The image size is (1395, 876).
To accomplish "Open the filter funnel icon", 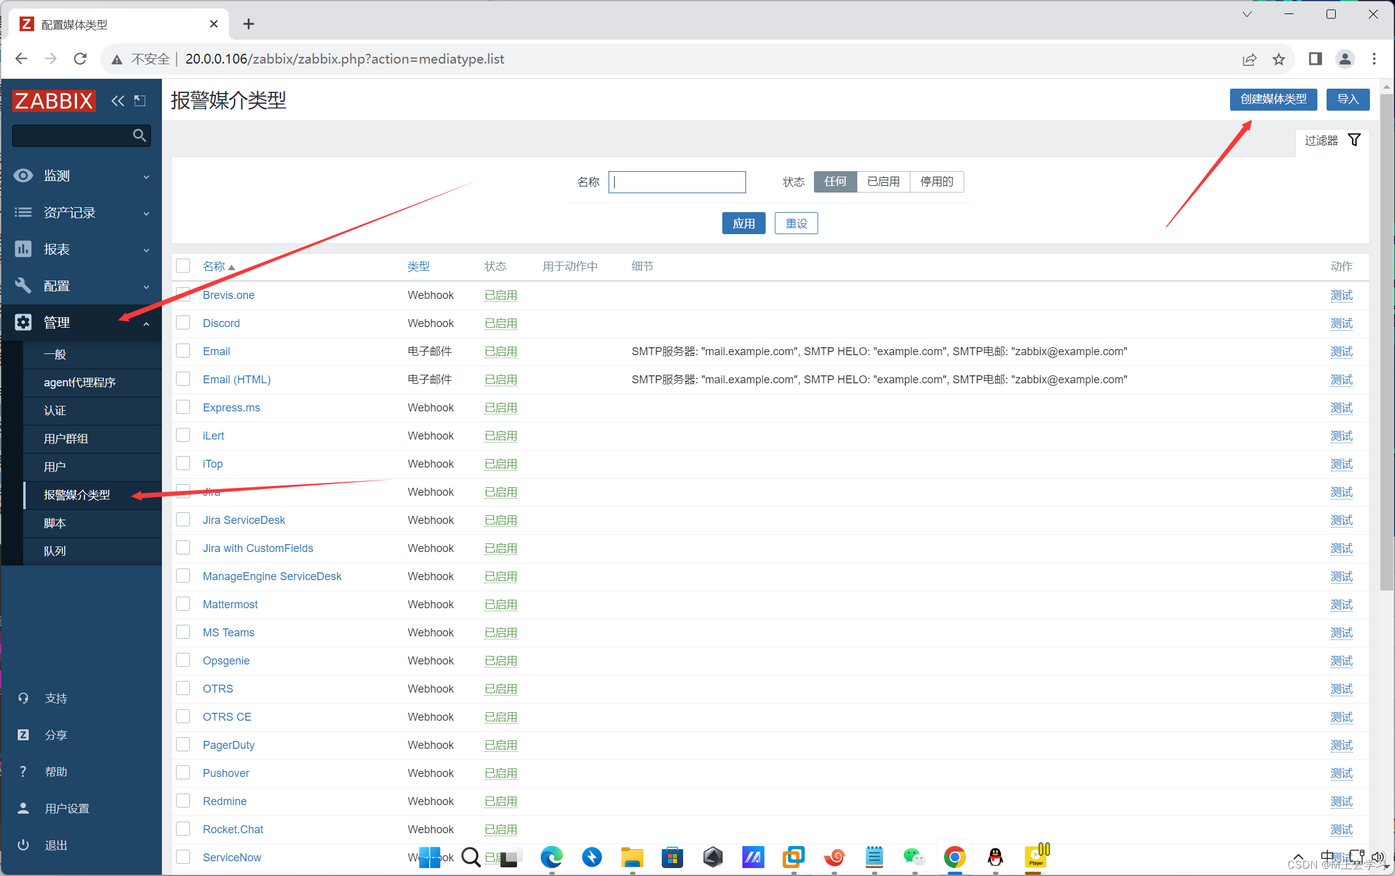I will pyautogui.click(x=1354, y=141).
